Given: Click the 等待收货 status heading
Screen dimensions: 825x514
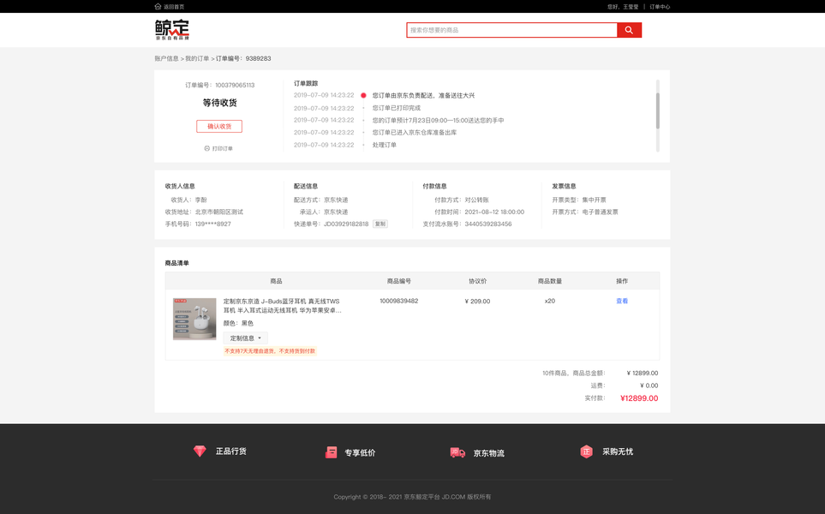Looking at the screenshot, I should [220, 103].
